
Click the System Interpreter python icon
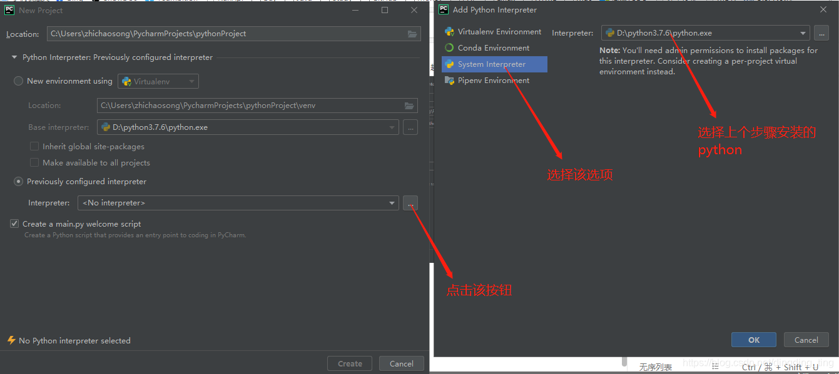tap(449, 64)
